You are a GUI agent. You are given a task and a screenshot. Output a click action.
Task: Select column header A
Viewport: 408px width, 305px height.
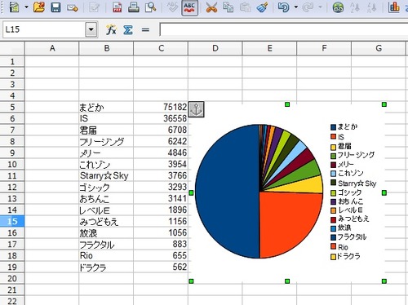pos(52,48)
